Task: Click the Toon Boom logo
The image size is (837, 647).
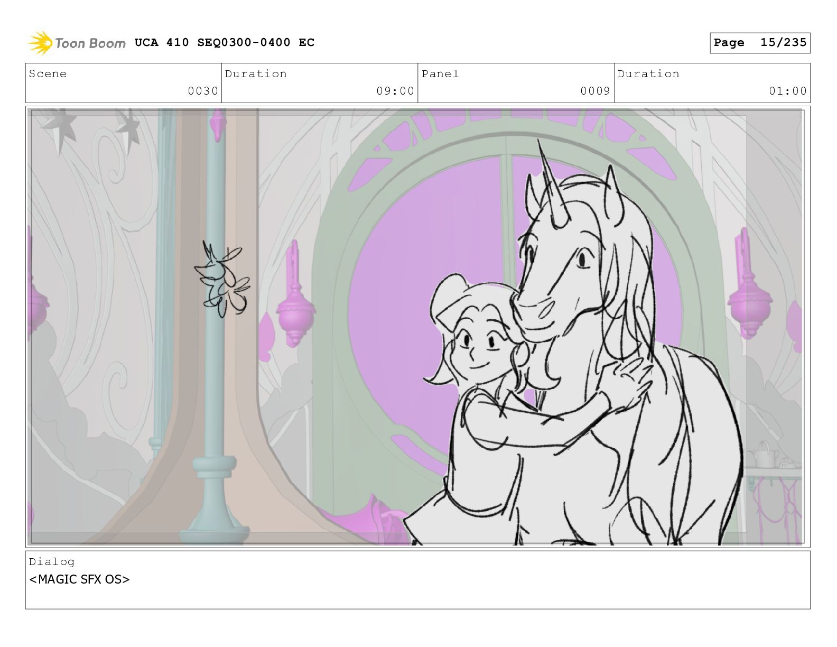Action: [77, 43]
